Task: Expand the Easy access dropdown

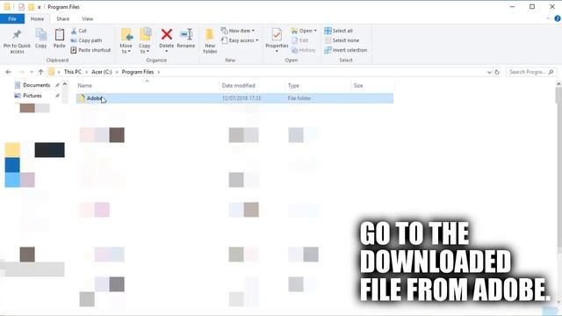Action: tap(240, 40)
